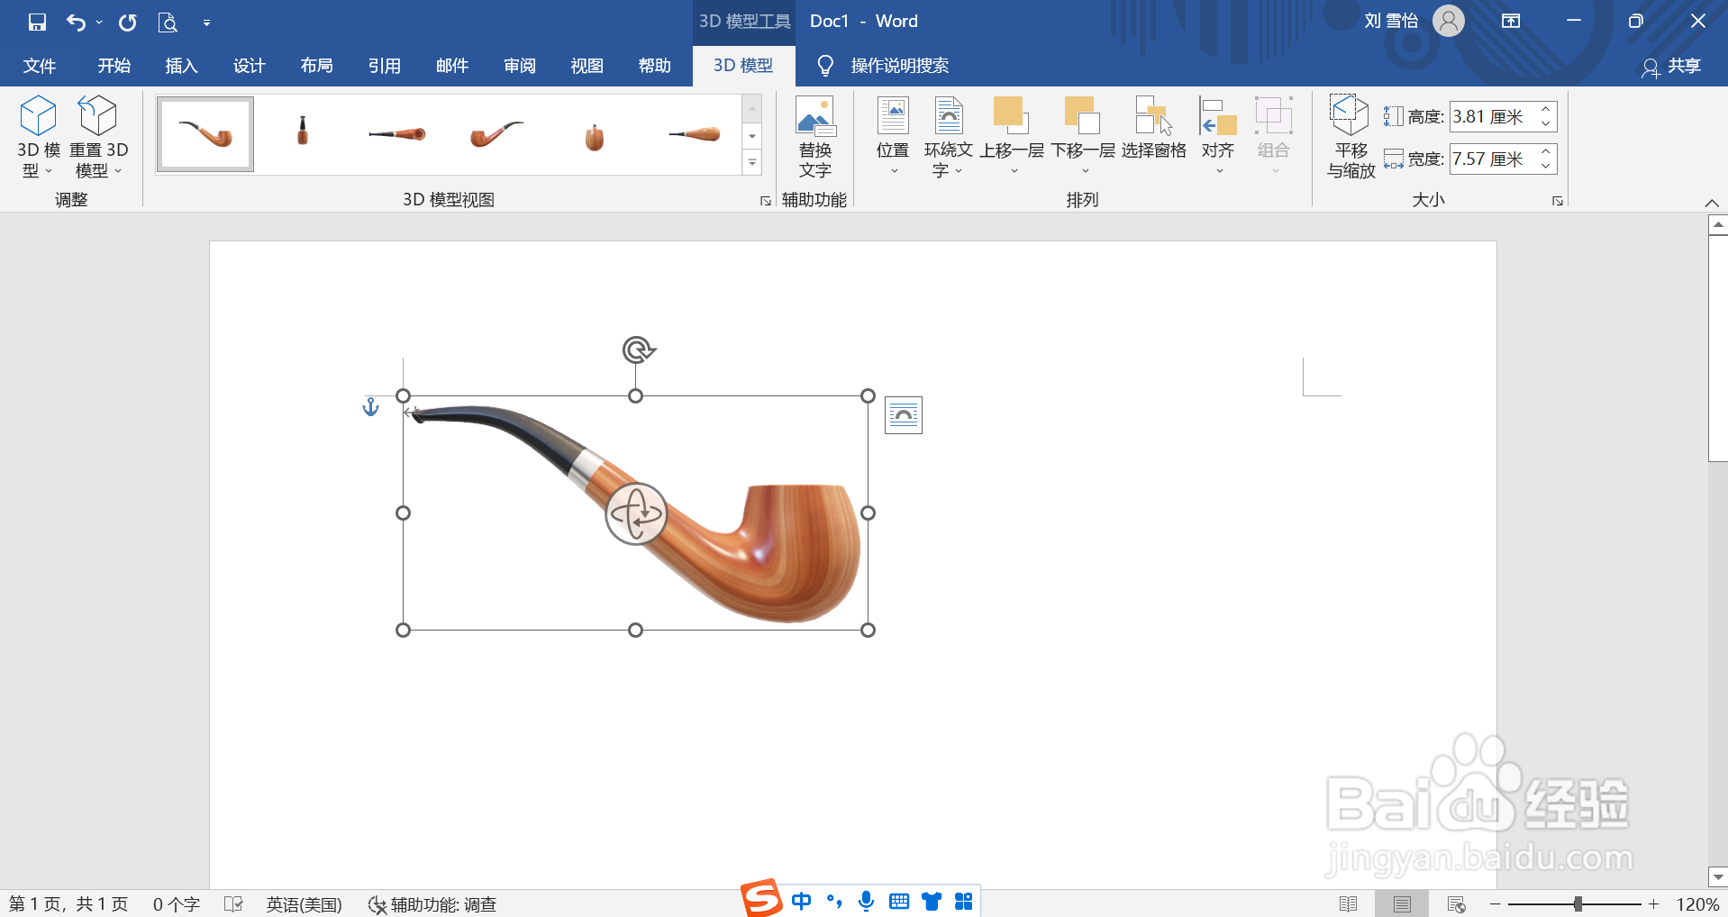The height and width of the screenshot is (917, 1728).
Task: Decrease 宽度 width with down stepper
Action: pos(1546,167)
